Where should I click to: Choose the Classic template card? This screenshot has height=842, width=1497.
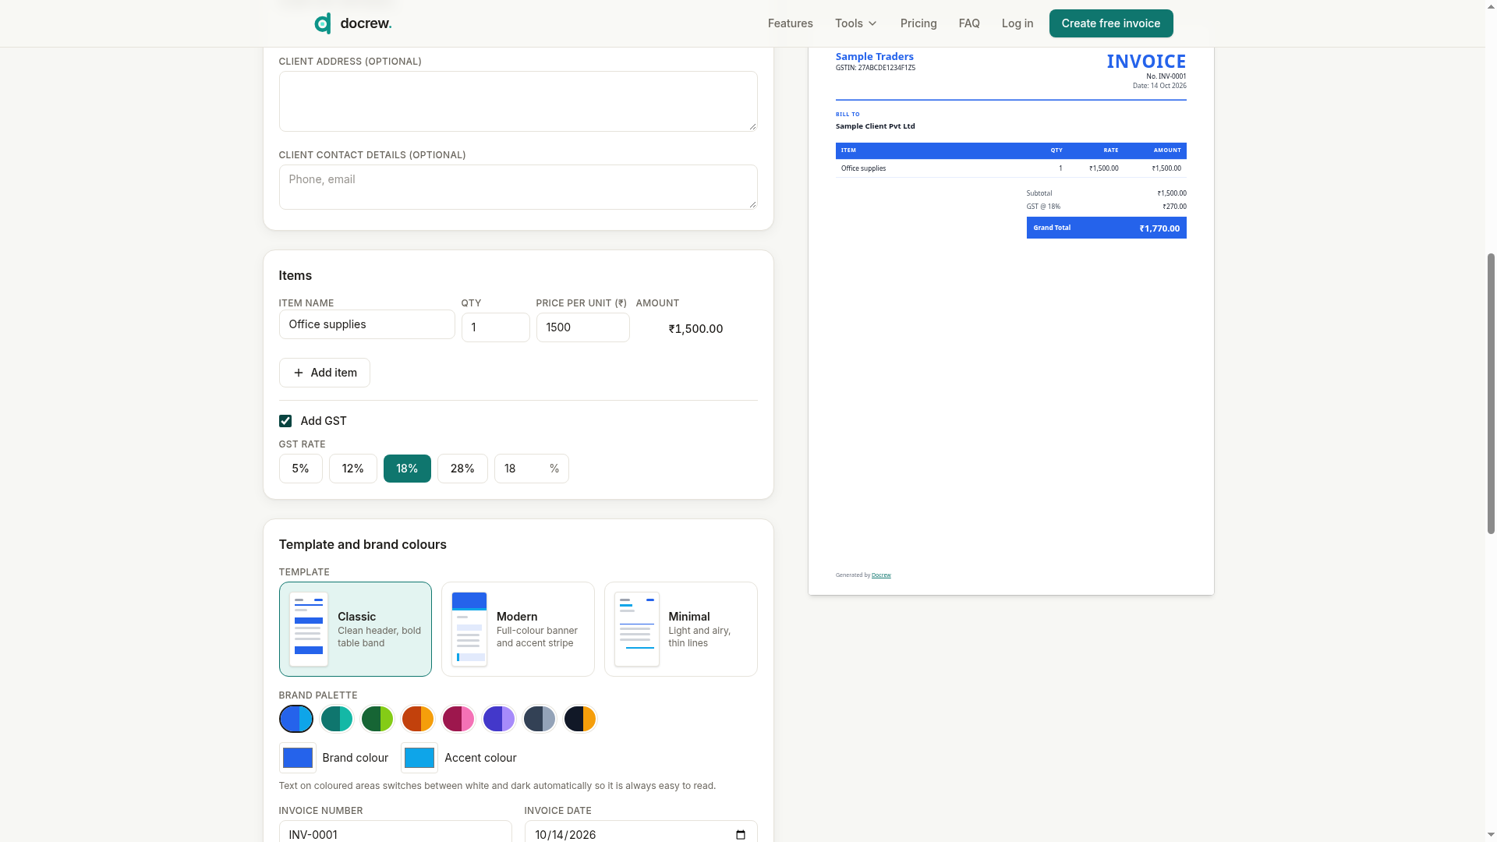(355, 629)
